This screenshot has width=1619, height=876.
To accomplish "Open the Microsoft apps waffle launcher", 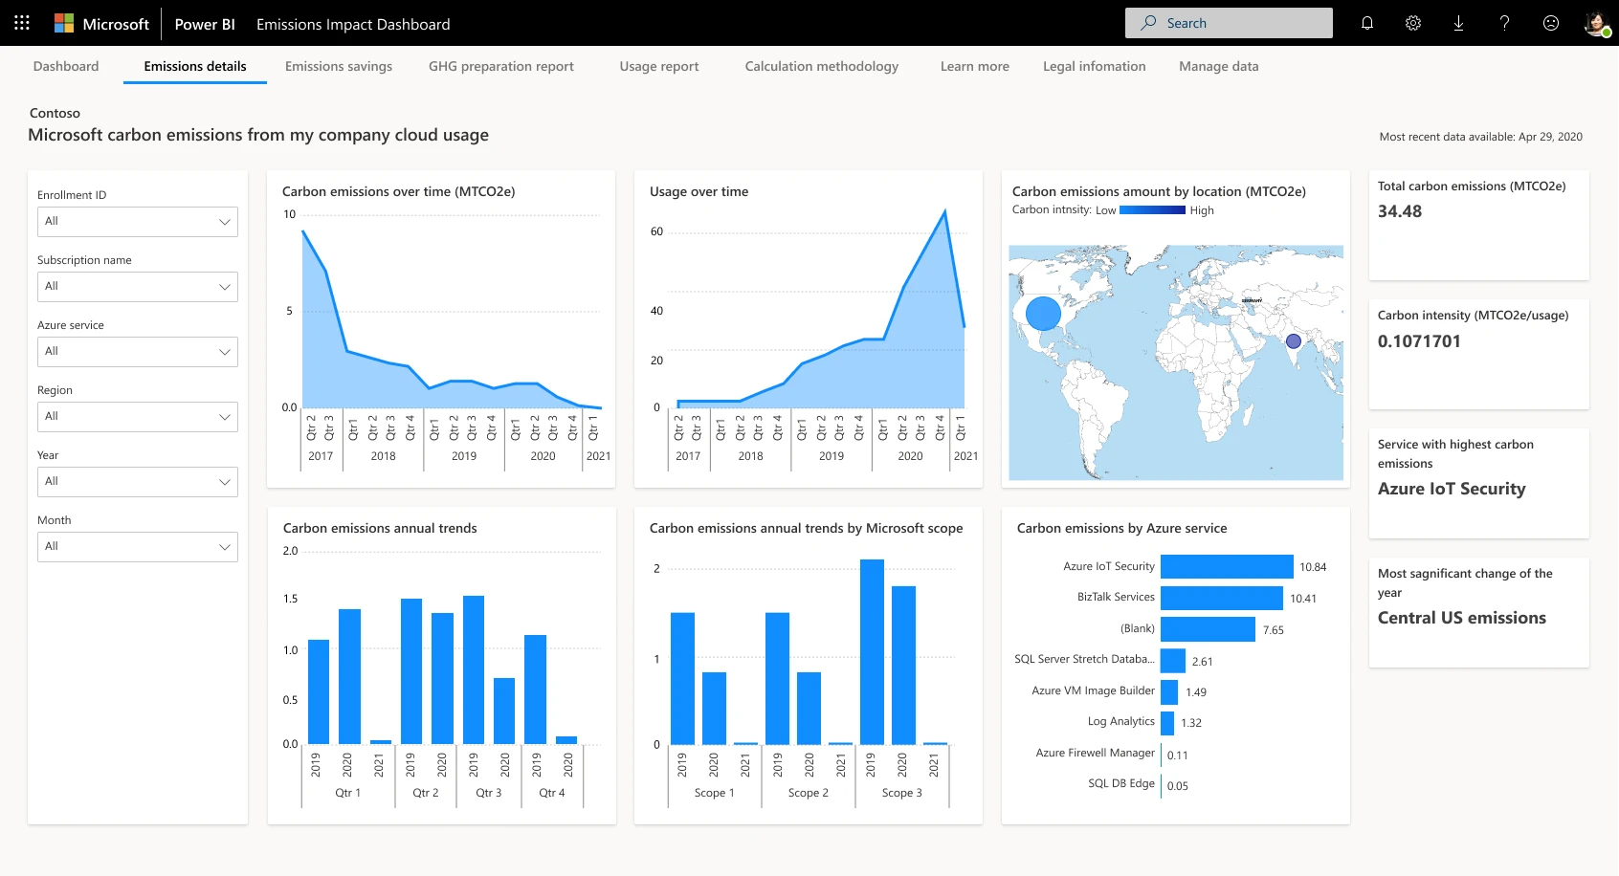I will 21,22.
